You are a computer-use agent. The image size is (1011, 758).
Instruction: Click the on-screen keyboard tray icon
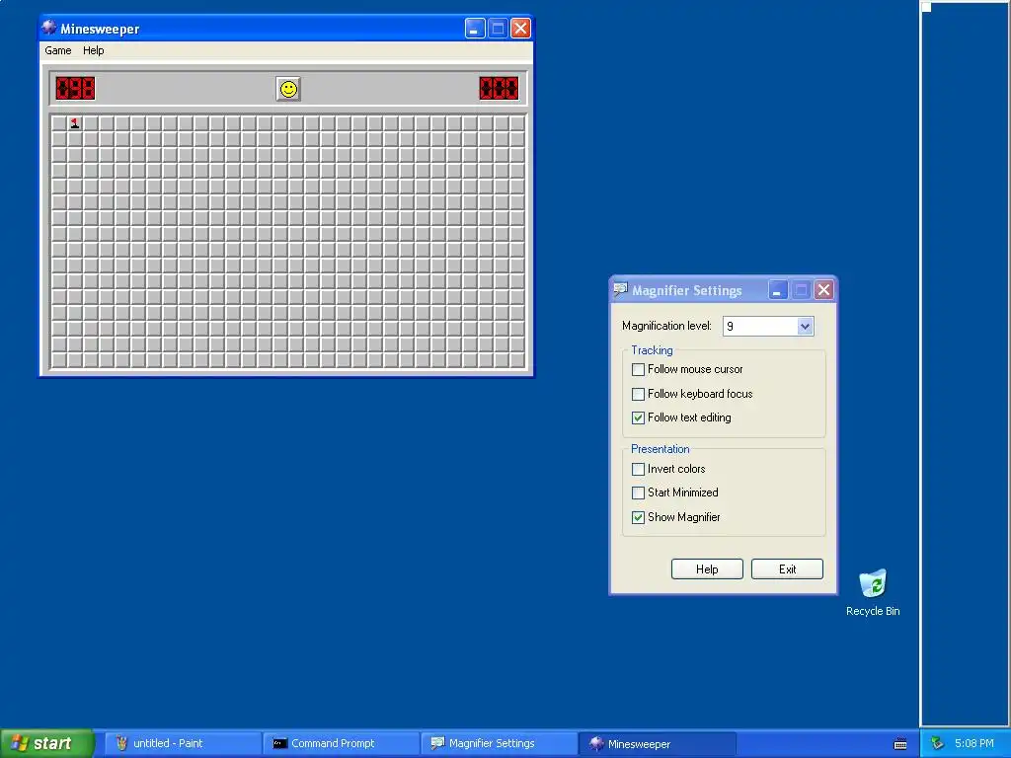[x=900, y=744]
